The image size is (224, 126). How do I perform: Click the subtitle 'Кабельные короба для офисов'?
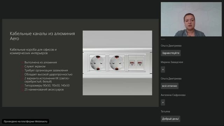click(33, 51)
